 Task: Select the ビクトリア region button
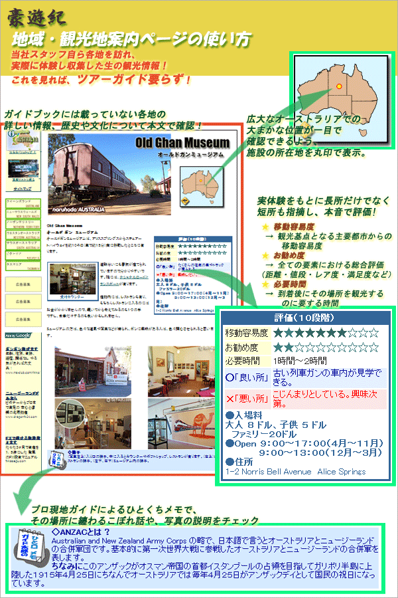click(x=23, y=256)
